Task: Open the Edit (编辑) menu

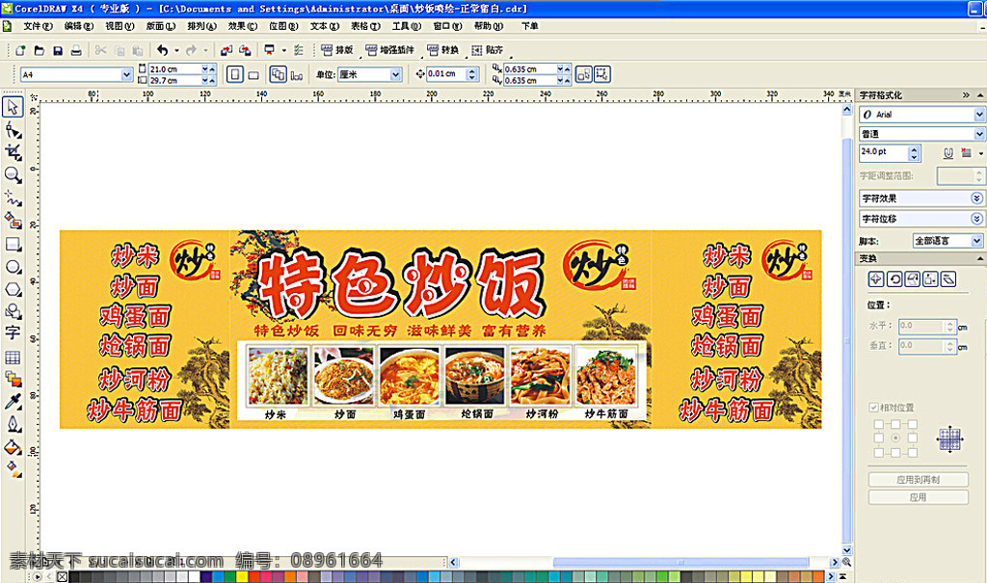Action: point(79,26)
